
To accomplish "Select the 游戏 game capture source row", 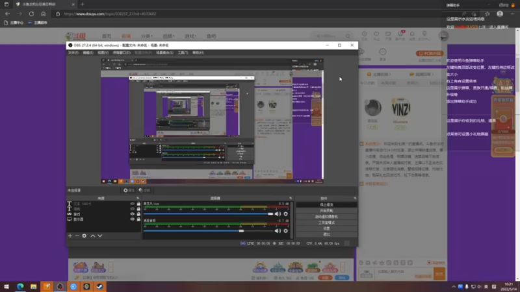I will (x=104, y=214).
